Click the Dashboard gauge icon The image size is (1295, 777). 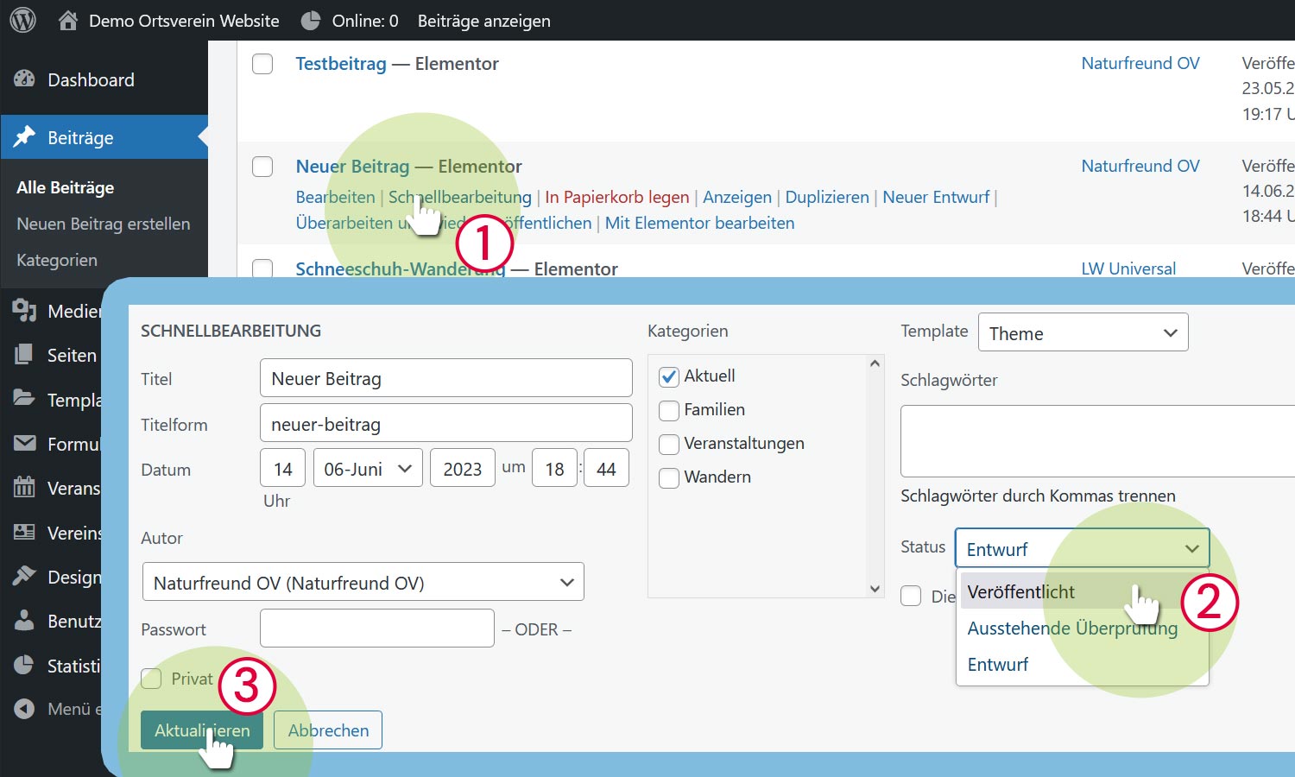(24, 79)
